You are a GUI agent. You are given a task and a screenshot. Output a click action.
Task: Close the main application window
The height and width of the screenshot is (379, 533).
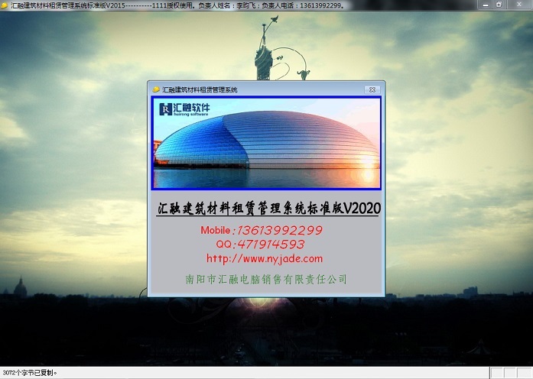click(519, 5)
